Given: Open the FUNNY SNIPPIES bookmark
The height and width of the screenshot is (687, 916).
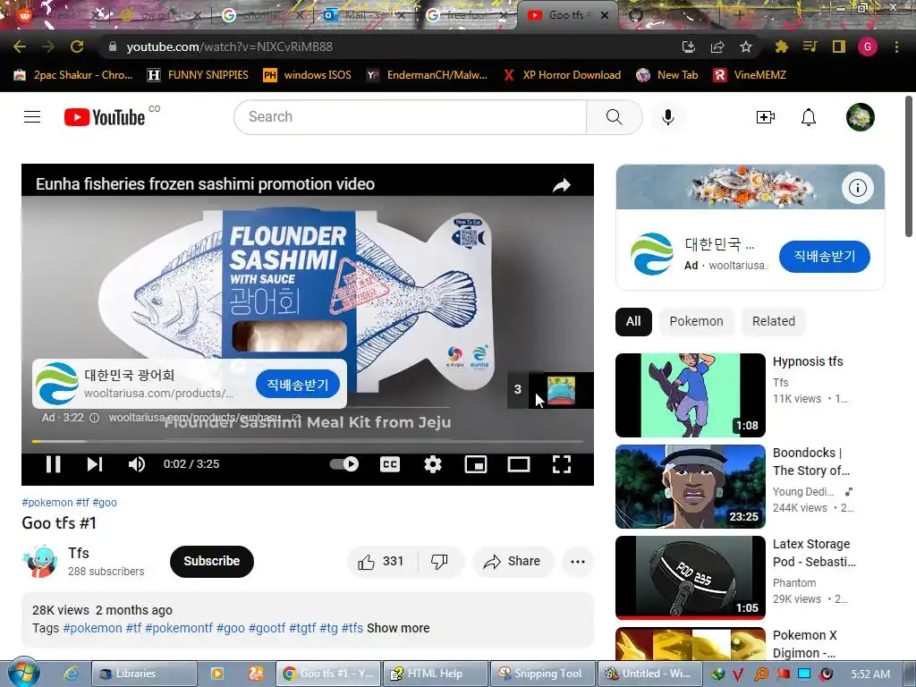Looking at the screenshot, I should coord(198,75).
